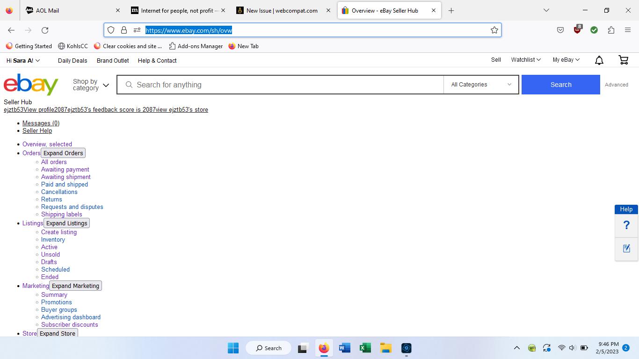Open the Firefox extensions puzzle icon
Viewport: 639px width, 359px height.
click(611, 30)
